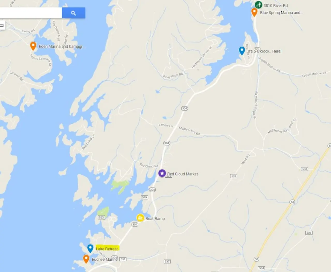Viewport: 331px width, 272px height.
Task: Select the orange Eden Marina map pin
Action: (33, 46)
